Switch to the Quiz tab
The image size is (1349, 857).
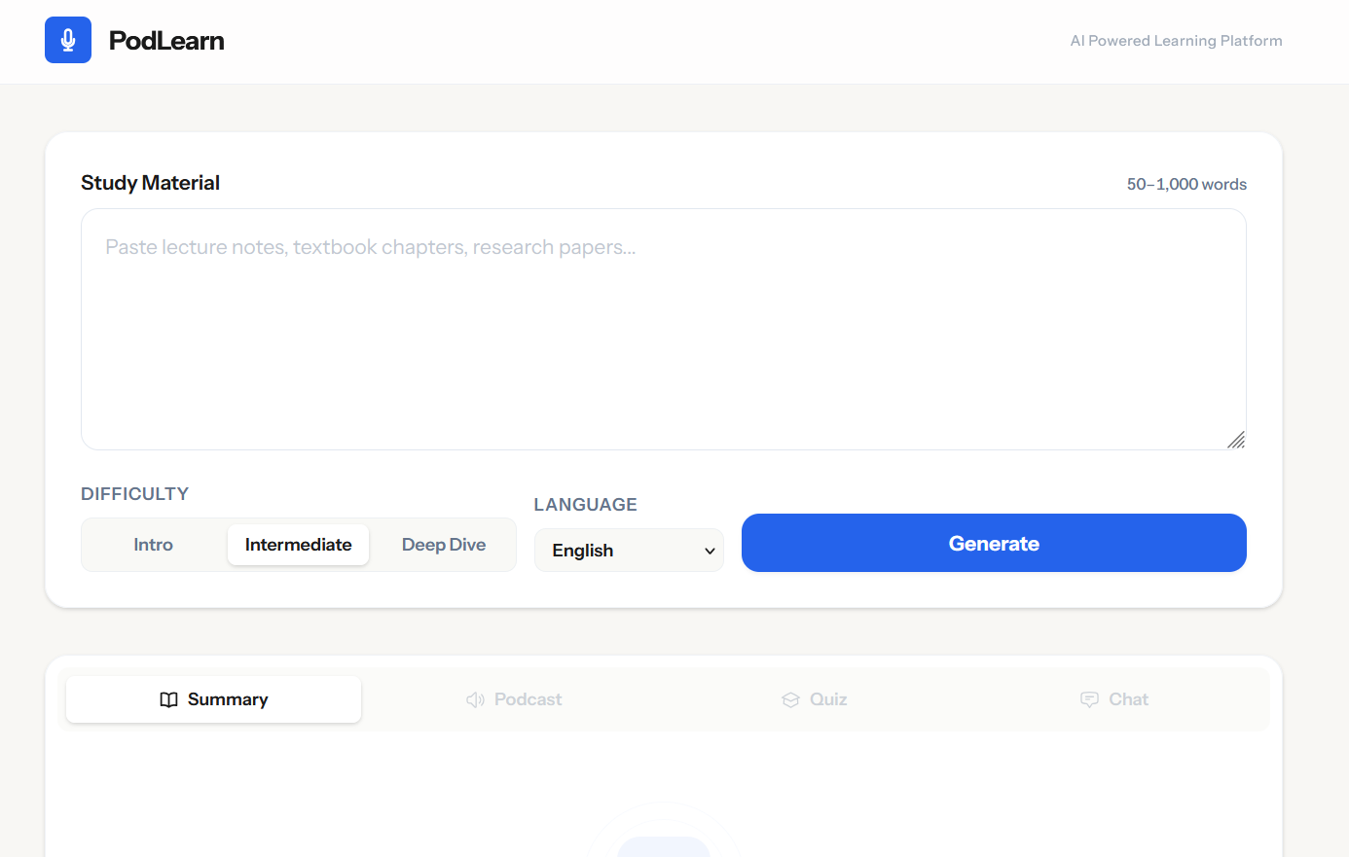pos(814,698)
